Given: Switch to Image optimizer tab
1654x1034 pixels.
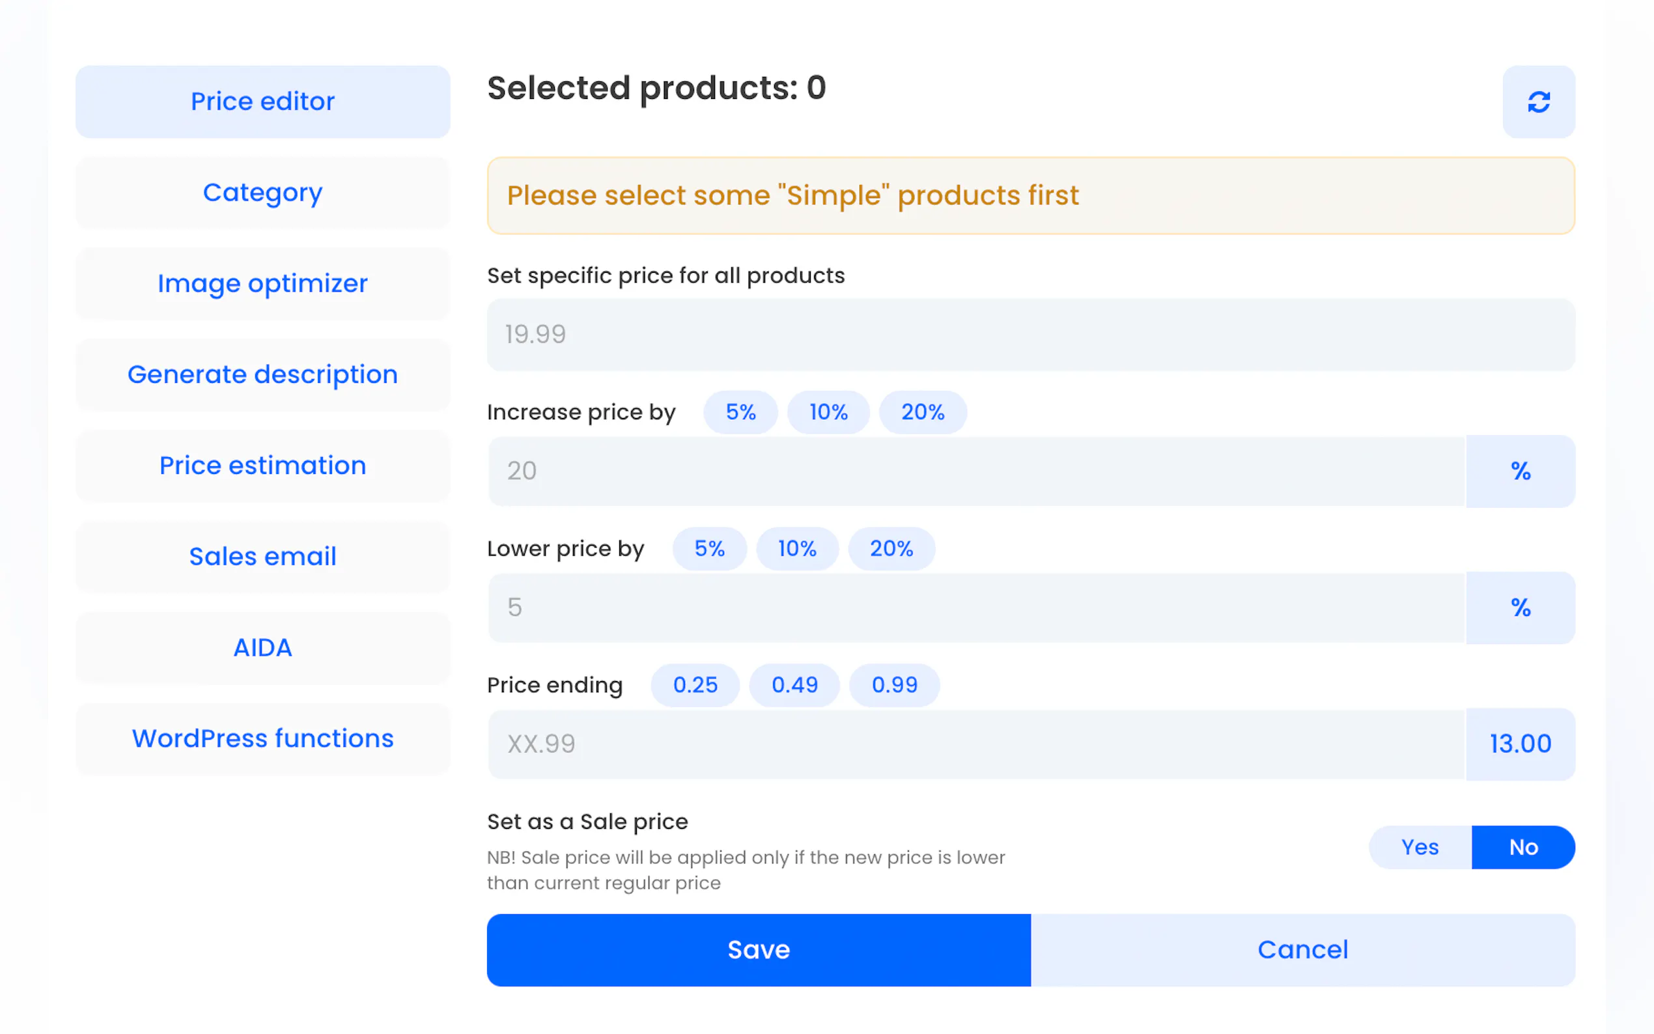Looking at the screenshot, I should pyautogui.click(x=262, y=284).
